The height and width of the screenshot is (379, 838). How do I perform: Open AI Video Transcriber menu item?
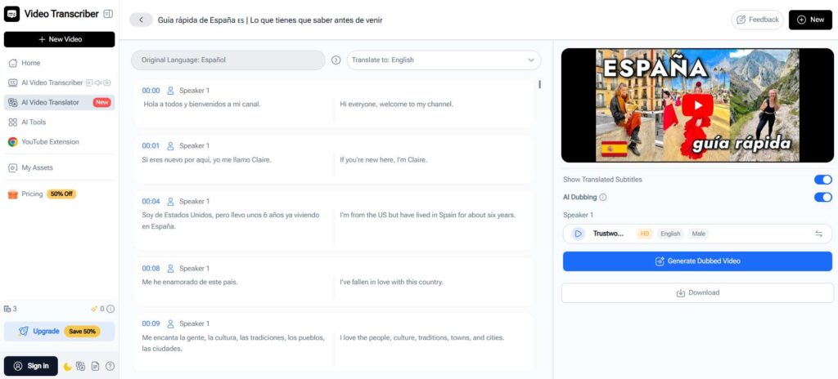click(x=59, y=82)
